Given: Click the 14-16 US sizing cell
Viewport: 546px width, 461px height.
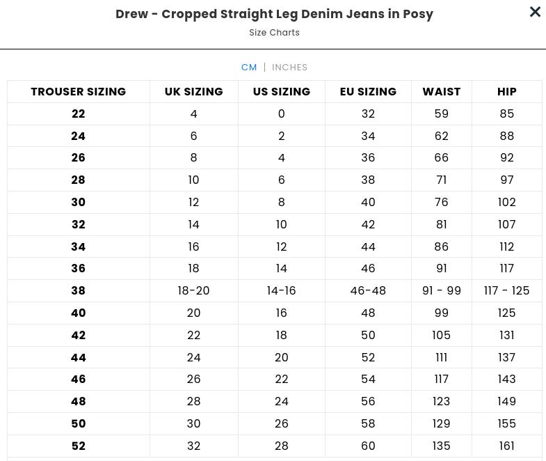Looking at the screenshot, I should (x=281, y=291).
